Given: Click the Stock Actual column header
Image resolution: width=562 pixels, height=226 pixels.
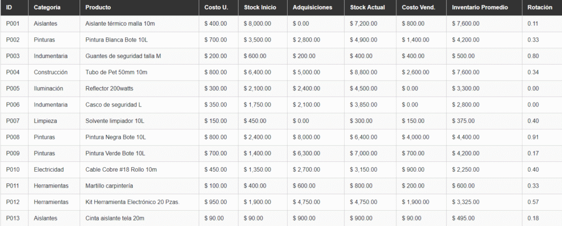Looking at the screenshot, I should 367,8.
